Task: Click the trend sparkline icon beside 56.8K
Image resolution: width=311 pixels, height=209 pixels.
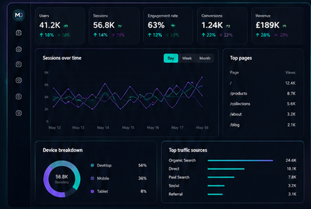Action: (120, 26)
